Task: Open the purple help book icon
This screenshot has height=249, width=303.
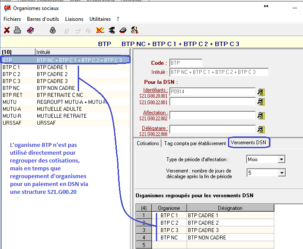Action: click(30, 30)
